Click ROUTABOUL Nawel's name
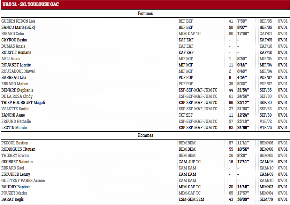Image resolution: width=290 pixels, height=205 pixels. coord(18,71)
